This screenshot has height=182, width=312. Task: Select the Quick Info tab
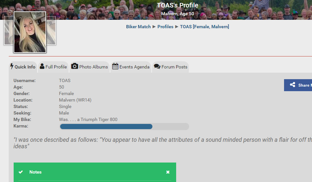click(x=25, y=67)
